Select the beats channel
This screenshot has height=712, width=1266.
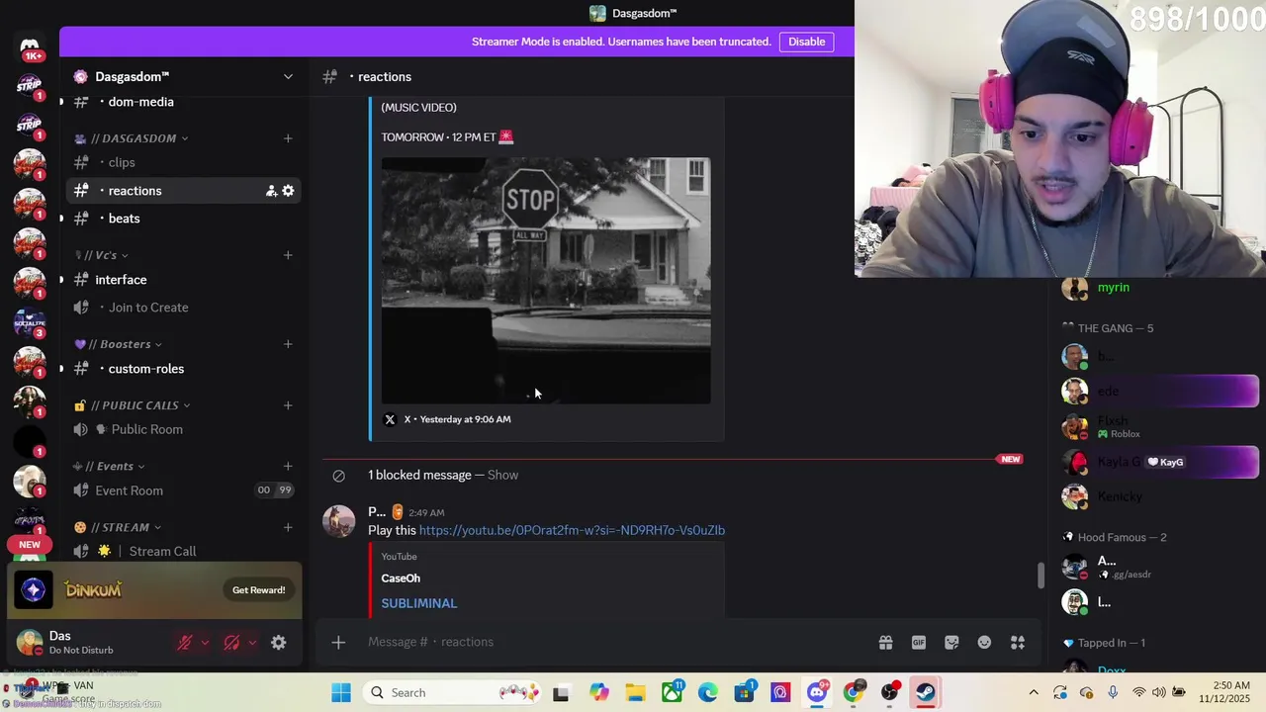pyautogui.click(x=183, y=219)
